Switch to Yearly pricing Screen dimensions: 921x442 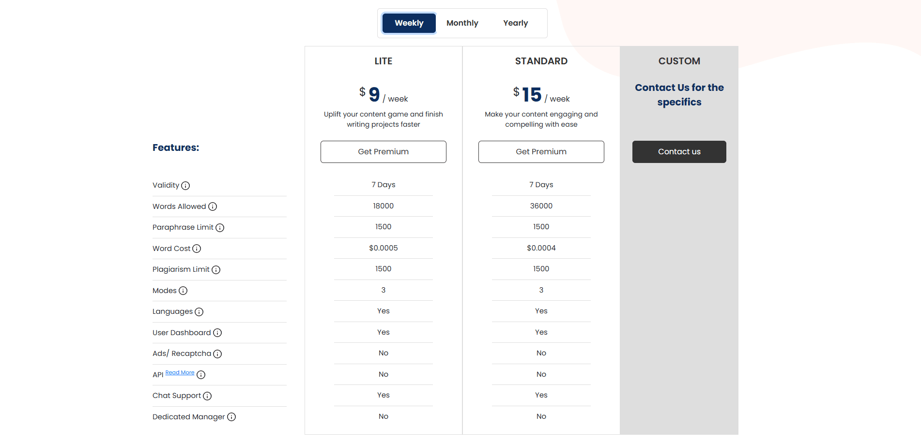click(x=515, y=23)
